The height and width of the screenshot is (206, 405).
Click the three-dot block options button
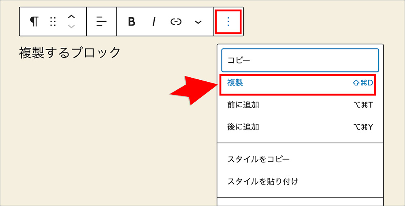(228, 22)
